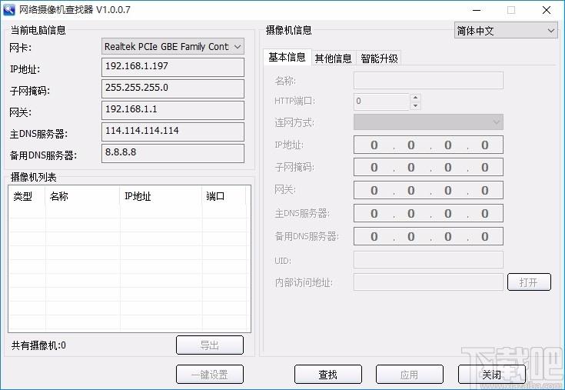The height and width of the screenshot is (390, 565).
Task: Click the camera 名称 input field
Action: click(428, 80)
